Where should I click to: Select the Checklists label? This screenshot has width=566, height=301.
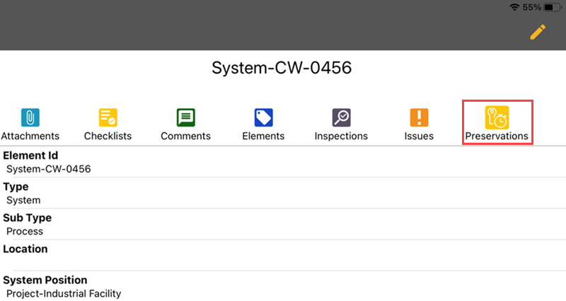click(108, 136)
